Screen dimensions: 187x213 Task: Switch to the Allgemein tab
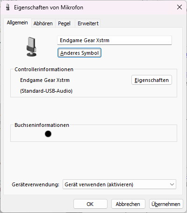pos(17,23)
